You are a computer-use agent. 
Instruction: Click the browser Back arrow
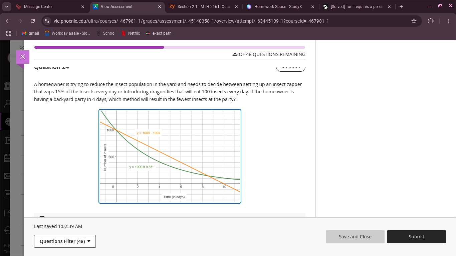tap(7, 21)
